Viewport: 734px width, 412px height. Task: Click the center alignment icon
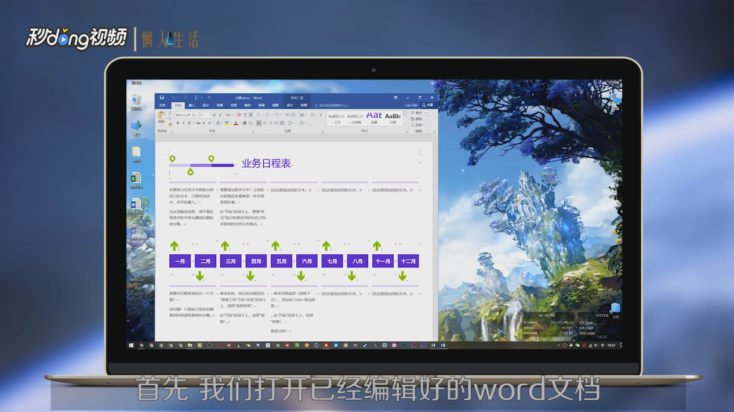point(264,123)
